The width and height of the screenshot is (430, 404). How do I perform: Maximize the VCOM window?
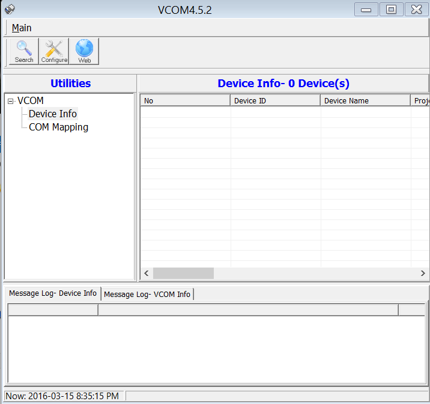(x=391, y=9)
